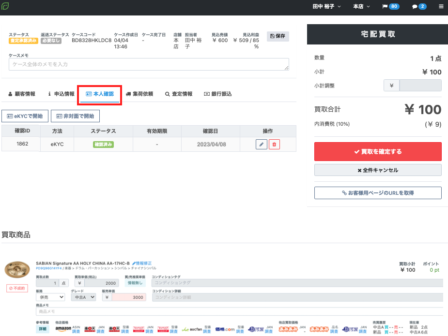Switch to the 査定情報 tab
The height and width of the screenshot is (336, 448).
pyautogui.click(x=179, y=94)
